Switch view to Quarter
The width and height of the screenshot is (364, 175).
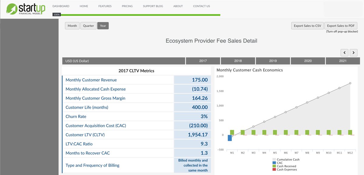(89, 26)
